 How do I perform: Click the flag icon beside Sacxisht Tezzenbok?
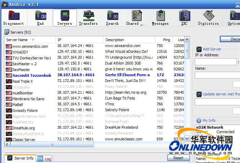click(9, 75)
